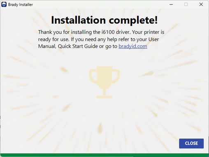This screenshot has height=157, width=209.
Task: Click the "Brady Installer" title text
Action: (21, 5)
